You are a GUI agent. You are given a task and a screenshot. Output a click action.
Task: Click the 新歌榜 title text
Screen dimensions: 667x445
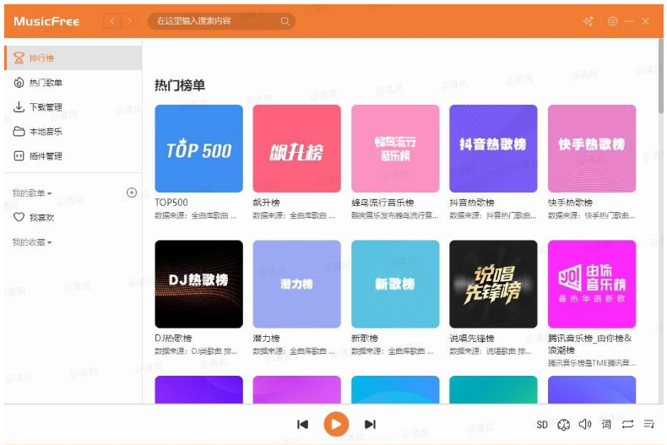tap(365, 339)
